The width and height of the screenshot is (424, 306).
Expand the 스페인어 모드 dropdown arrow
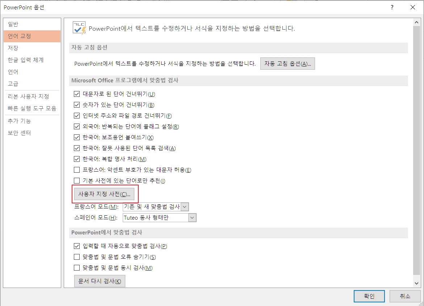pos(192,218)
